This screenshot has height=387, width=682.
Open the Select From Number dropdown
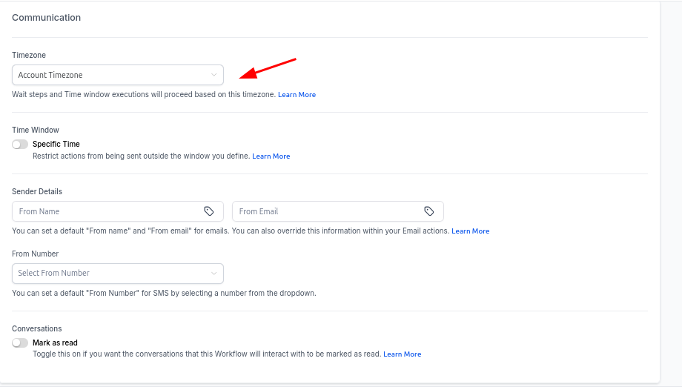point(111,274)
